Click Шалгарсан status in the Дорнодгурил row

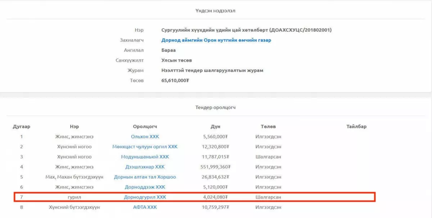tap(268, 197)
